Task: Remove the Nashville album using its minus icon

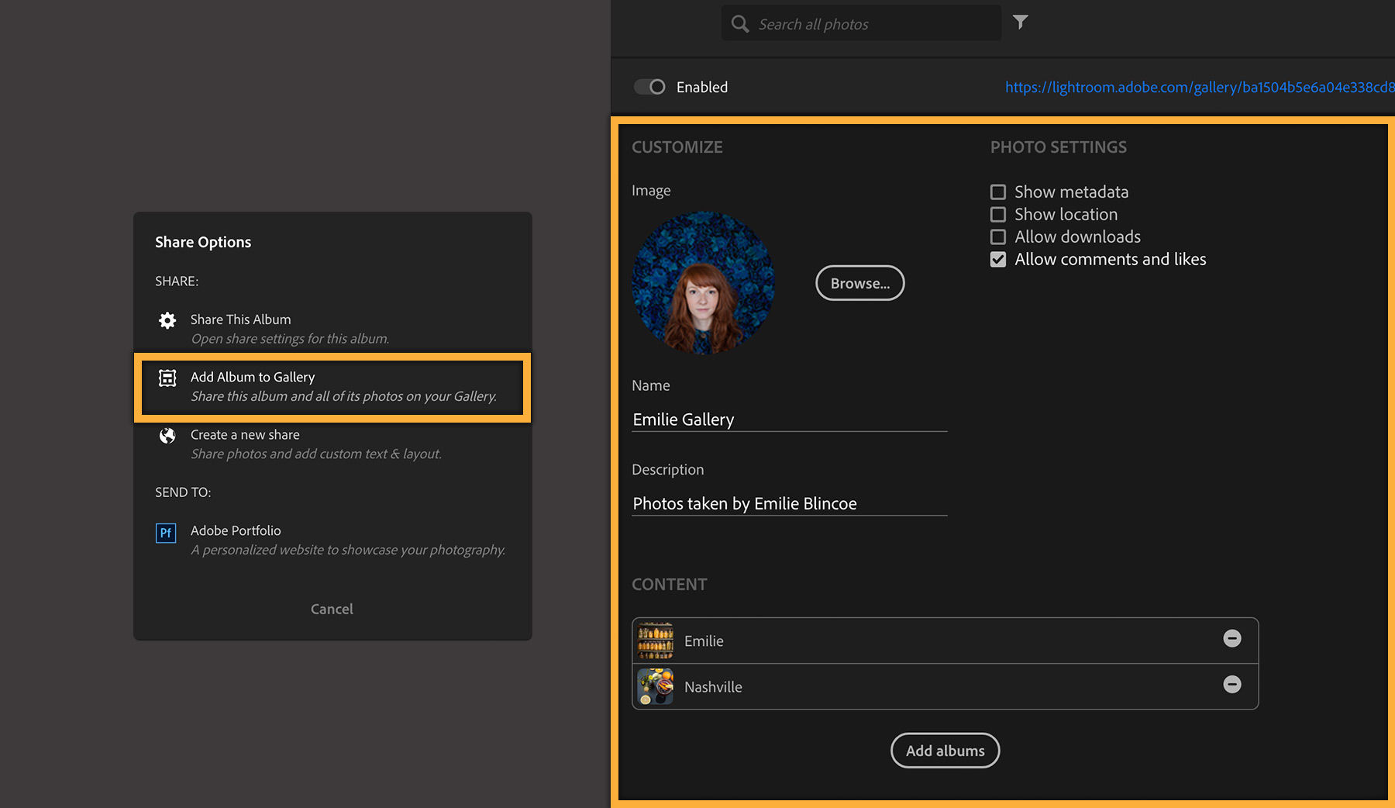Action: pos(1232,685)
